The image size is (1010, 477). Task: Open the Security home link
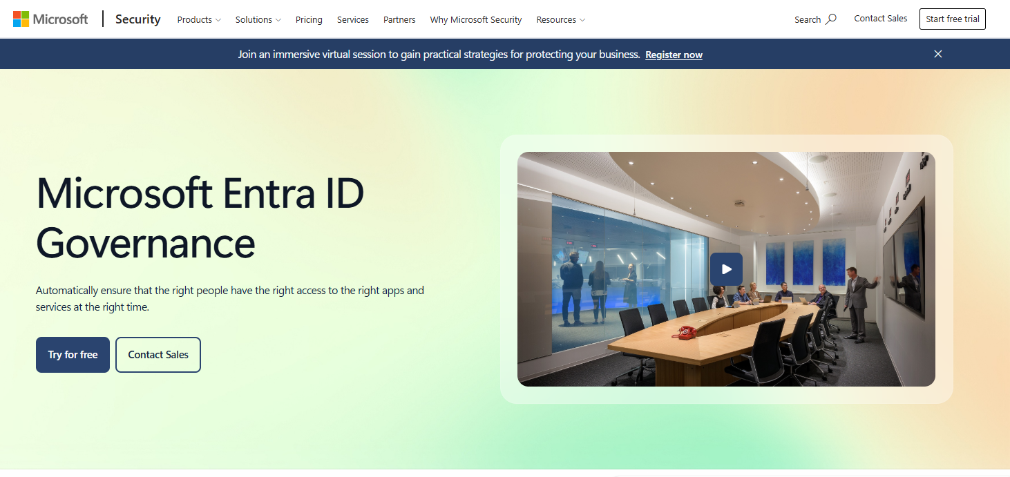(137, 19)
